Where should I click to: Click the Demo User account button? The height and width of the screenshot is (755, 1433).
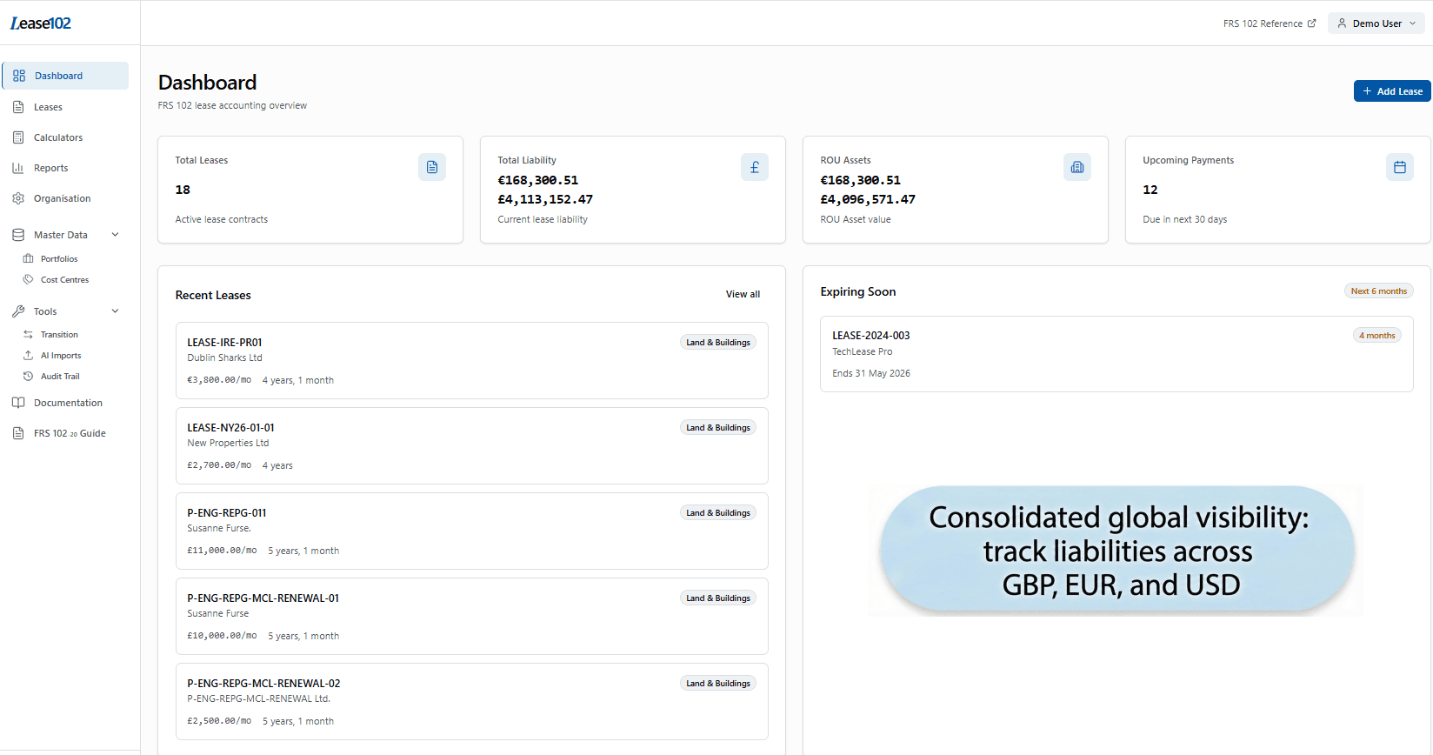1376,23
